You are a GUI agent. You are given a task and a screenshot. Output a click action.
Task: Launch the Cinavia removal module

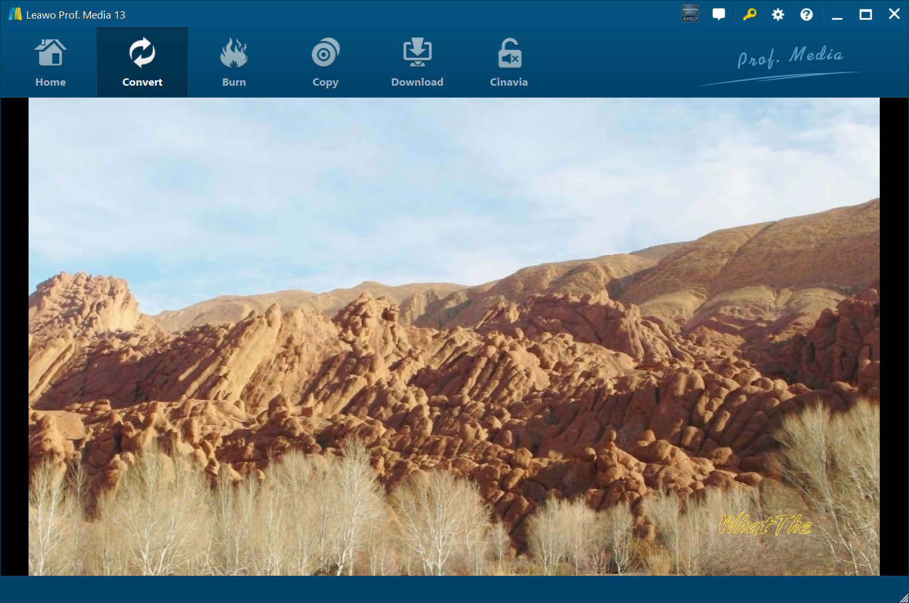point(509,63)
